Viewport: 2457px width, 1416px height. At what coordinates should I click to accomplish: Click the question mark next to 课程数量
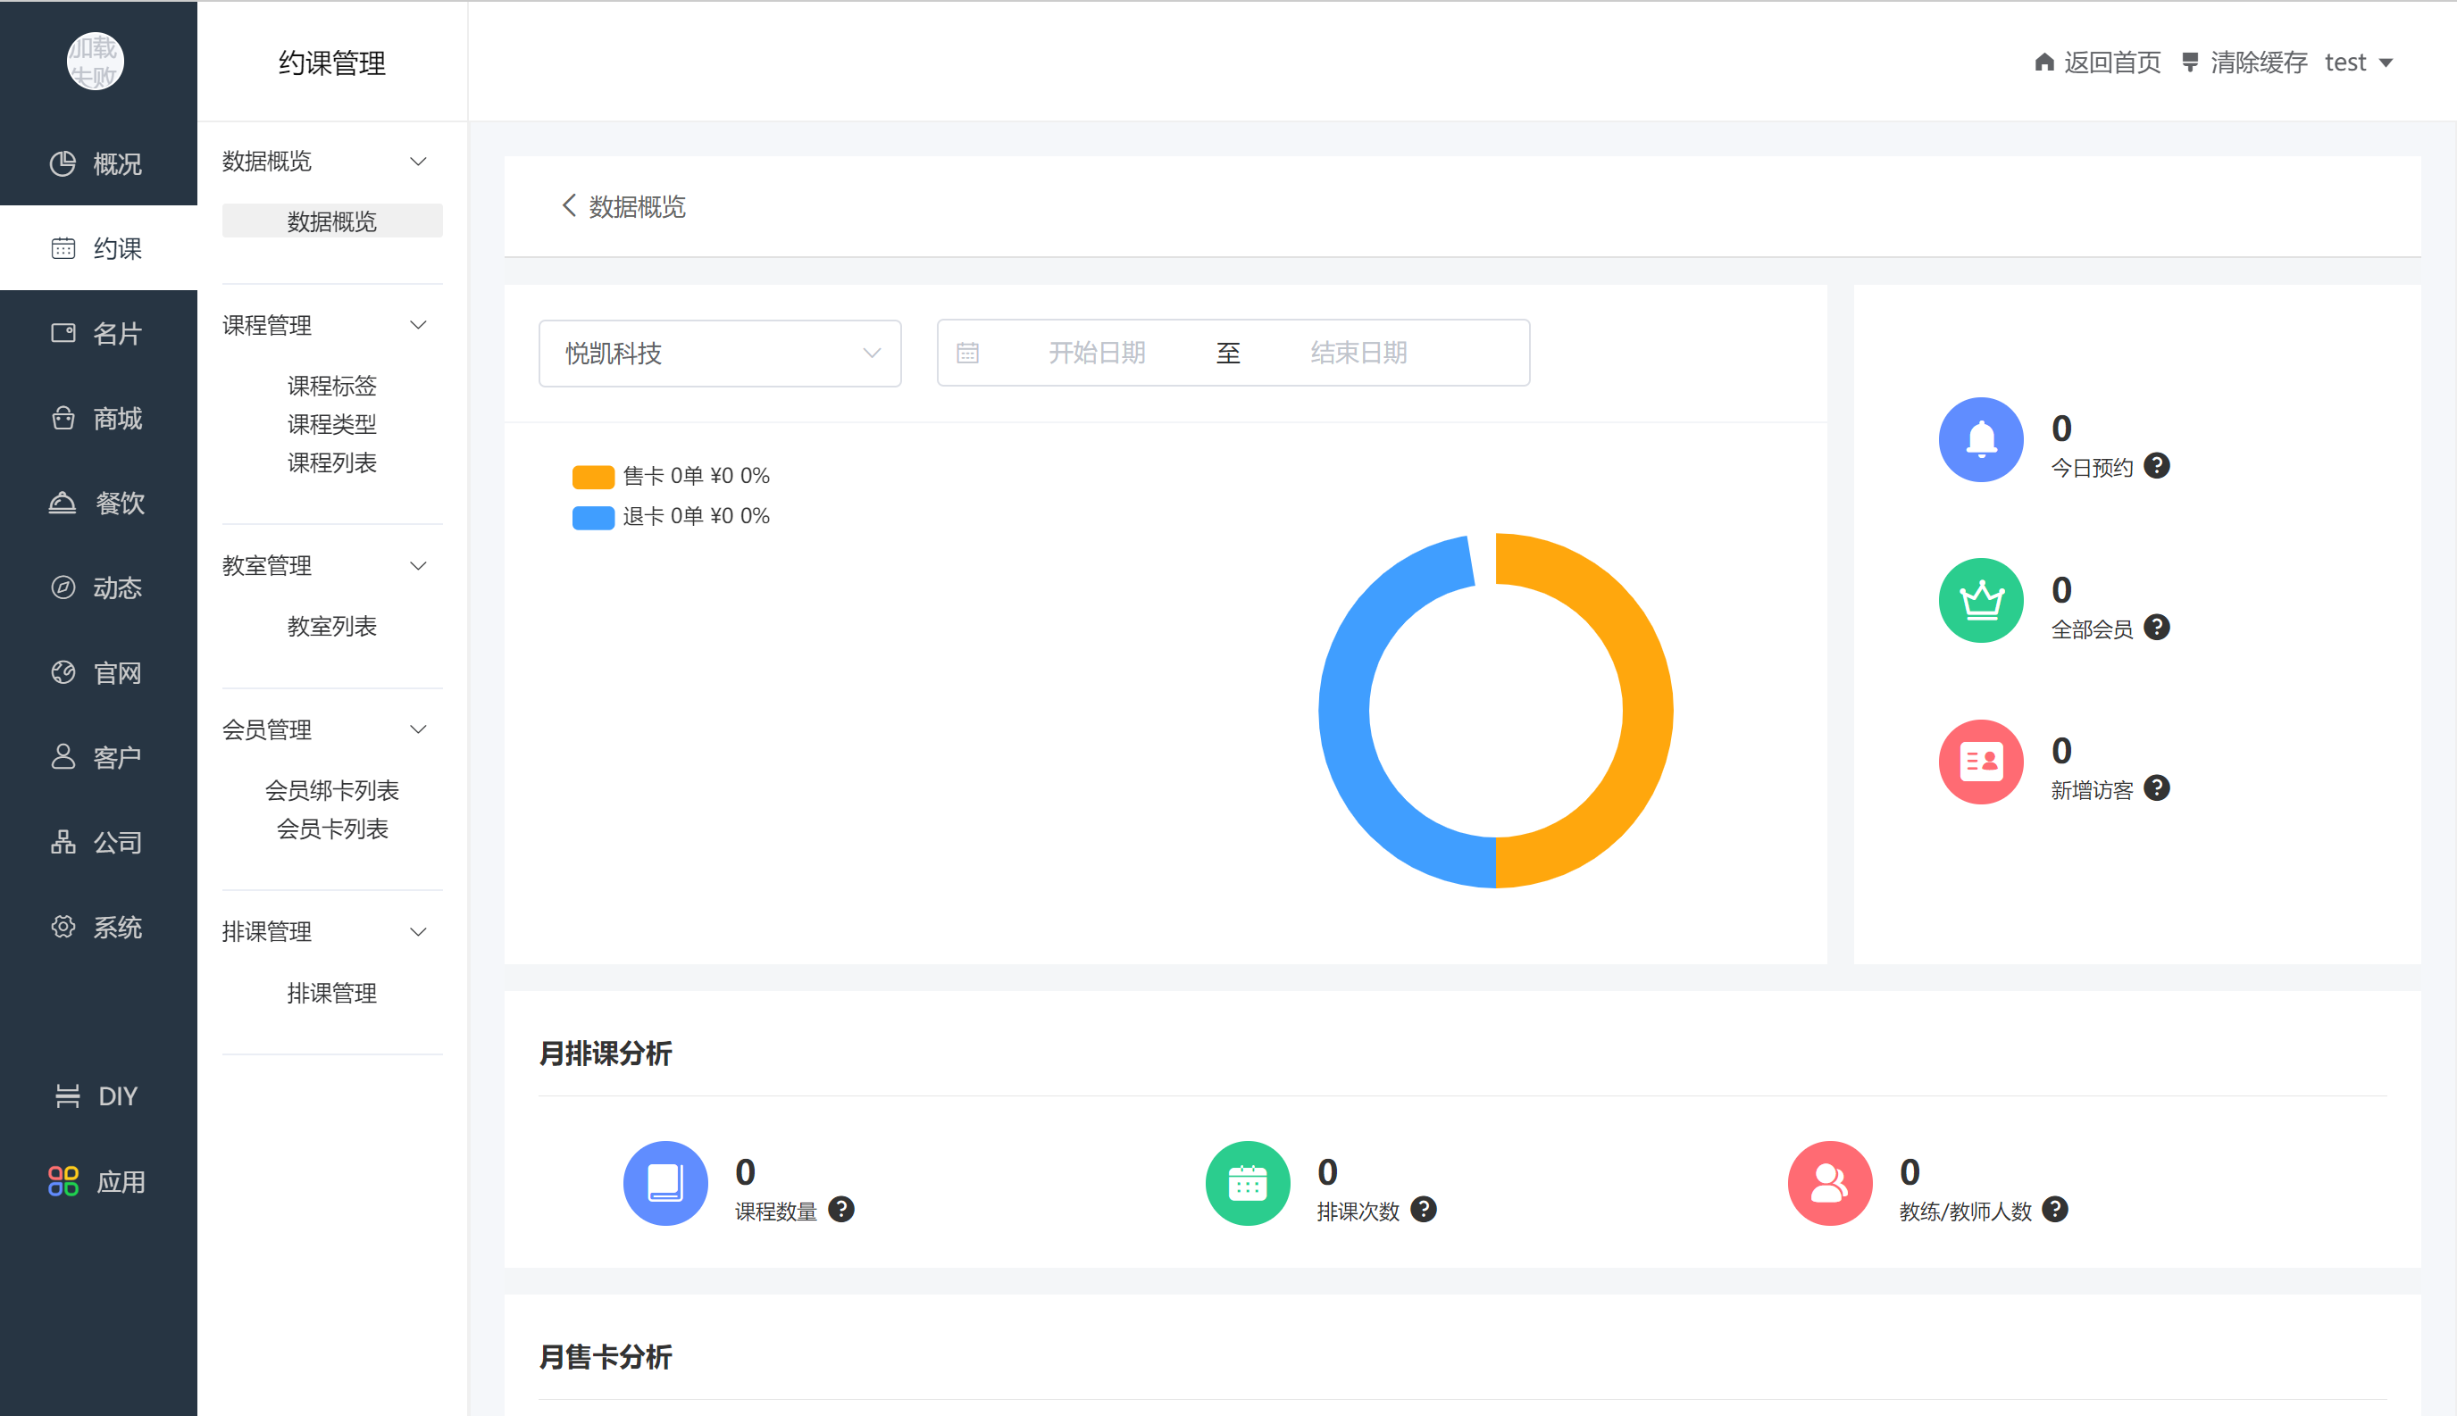pos(841,1209)
